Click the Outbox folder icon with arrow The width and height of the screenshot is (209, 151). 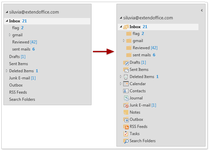coord(126,119)
